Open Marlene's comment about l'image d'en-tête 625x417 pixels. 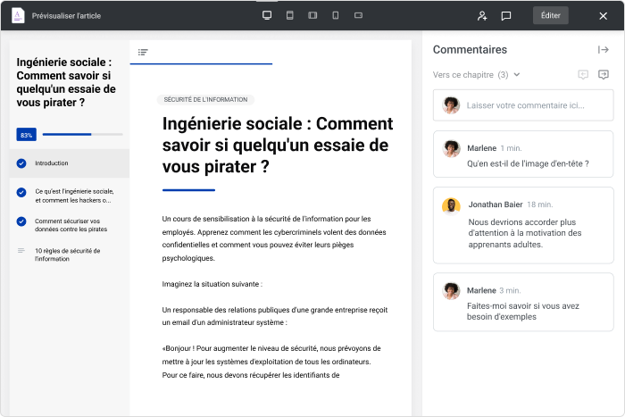(523, 154)
